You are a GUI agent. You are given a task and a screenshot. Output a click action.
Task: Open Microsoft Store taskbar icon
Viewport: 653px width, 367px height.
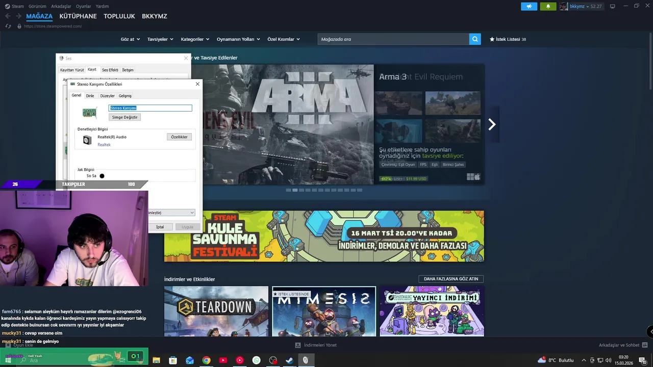click(x=173, y=360)
